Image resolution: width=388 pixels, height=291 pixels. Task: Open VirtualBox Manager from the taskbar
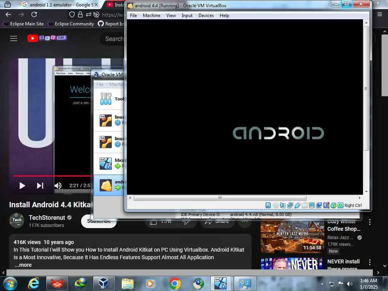(x=104, y=283)
